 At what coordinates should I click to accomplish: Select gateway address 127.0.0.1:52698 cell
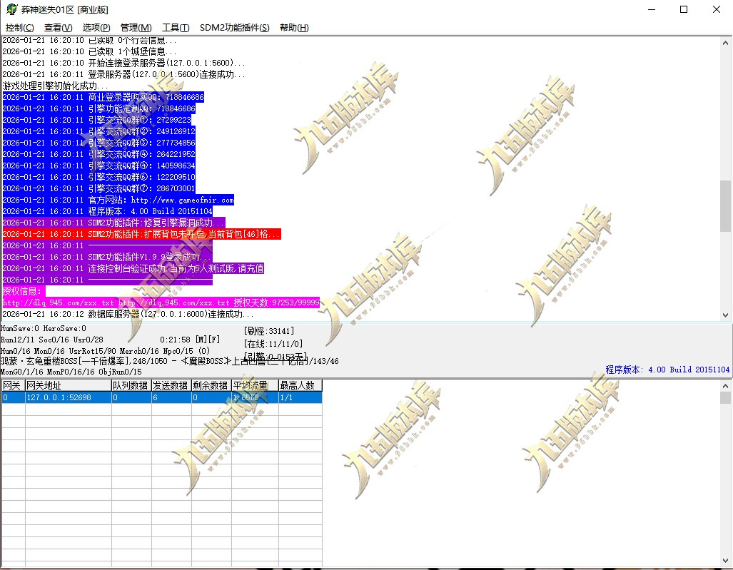[68, 397]
